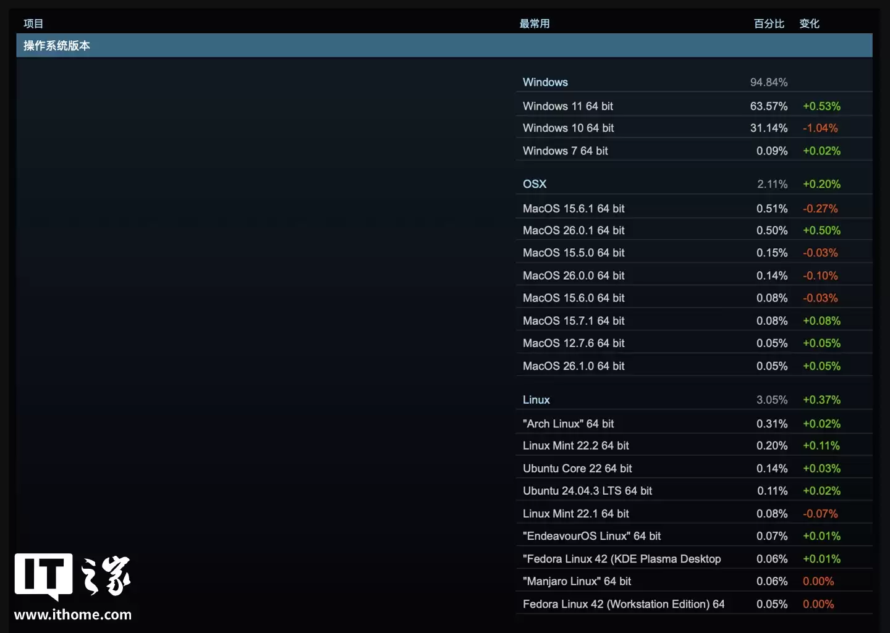The height and width of the screenshot is (633, 890).
Task: Open the www.ithome.com link text
Action: pos(73,614)
